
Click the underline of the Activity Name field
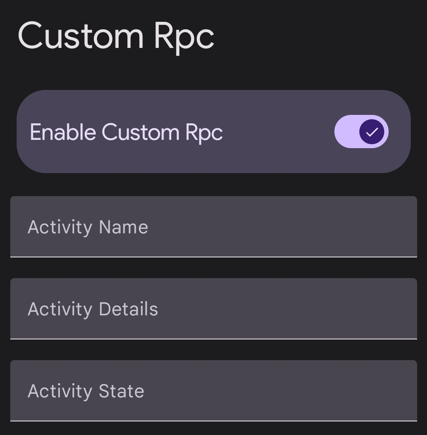214,257
